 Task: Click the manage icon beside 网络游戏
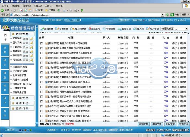[31, 60]
